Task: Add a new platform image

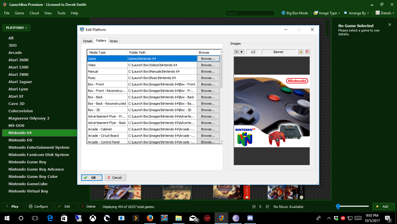Action: pos(301,52)
